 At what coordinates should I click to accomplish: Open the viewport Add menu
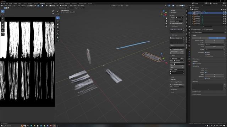click(78, 6)
